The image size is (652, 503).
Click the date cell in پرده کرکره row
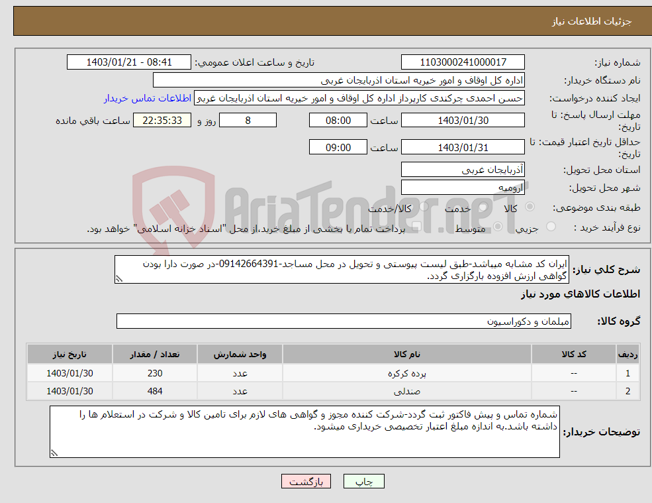pos(70,374)
